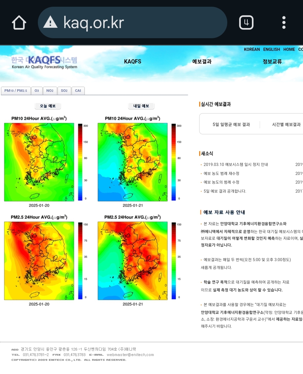Click the webmaster@enitech.com email text

tap(130, 355)
